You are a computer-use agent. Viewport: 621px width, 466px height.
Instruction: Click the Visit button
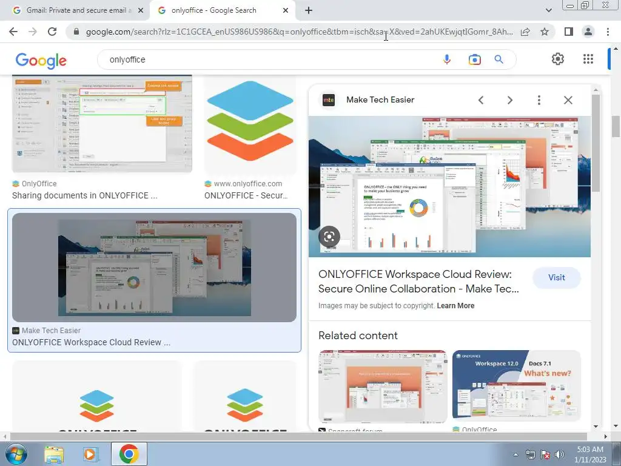[x=557, y=278]
